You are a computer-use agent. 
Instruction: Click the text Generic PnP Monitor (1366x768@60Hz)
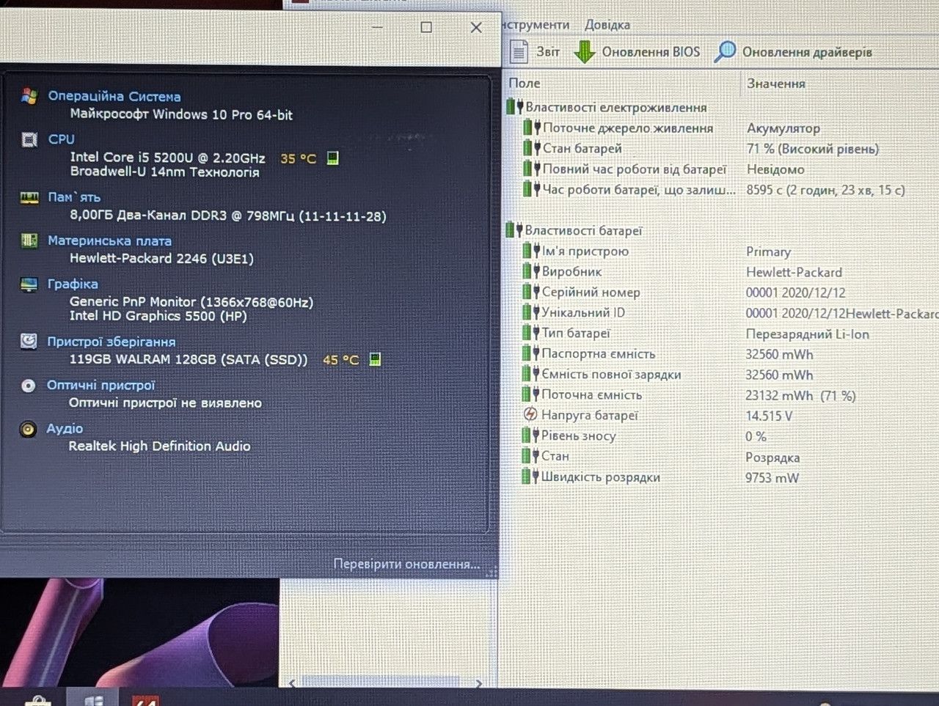pyautogui.click(x=191, y=301)
